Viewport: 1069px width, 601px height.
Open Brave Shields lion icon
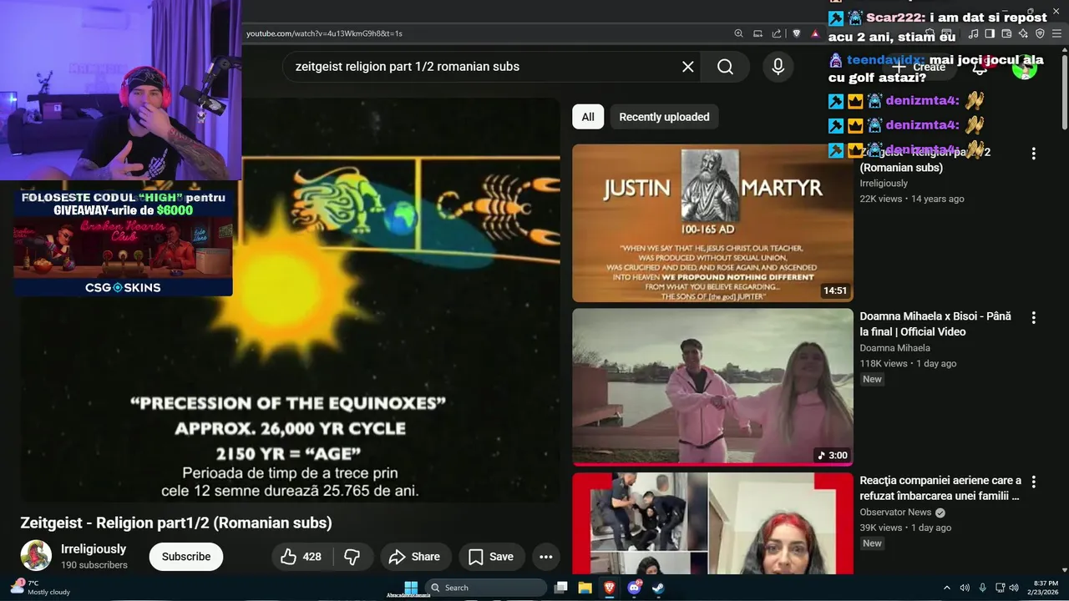[x=796, y=33]
